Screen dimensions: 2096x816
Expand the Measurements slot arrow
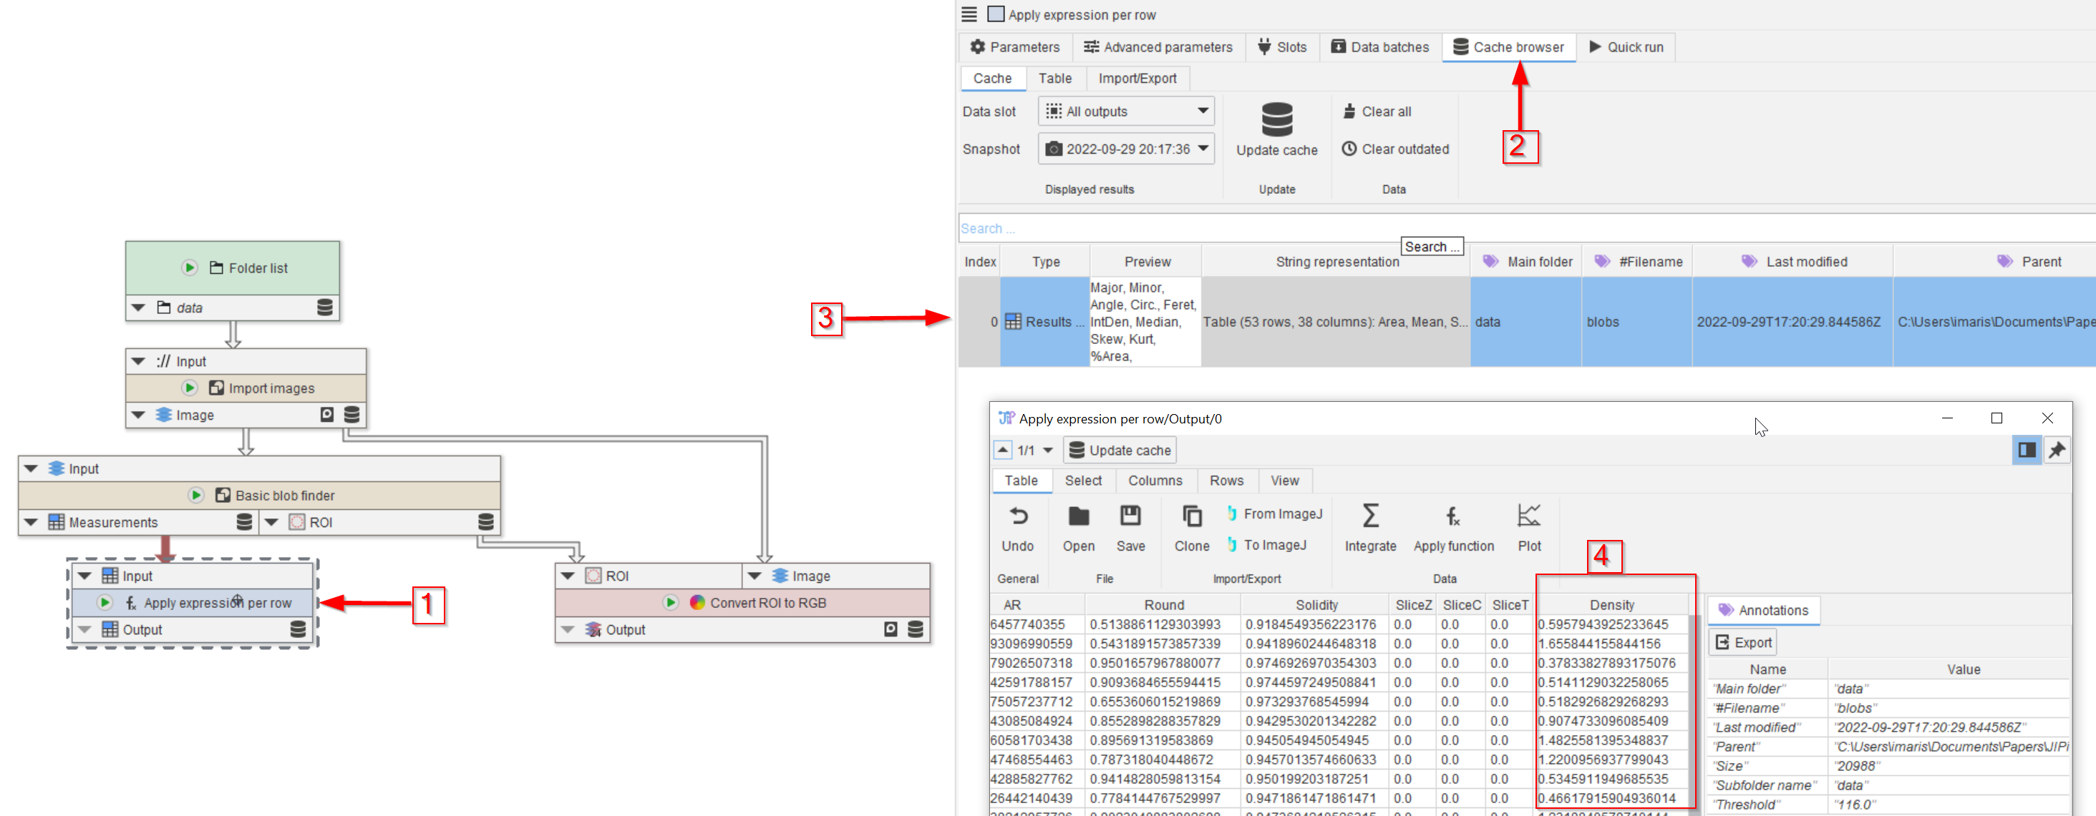31,522
